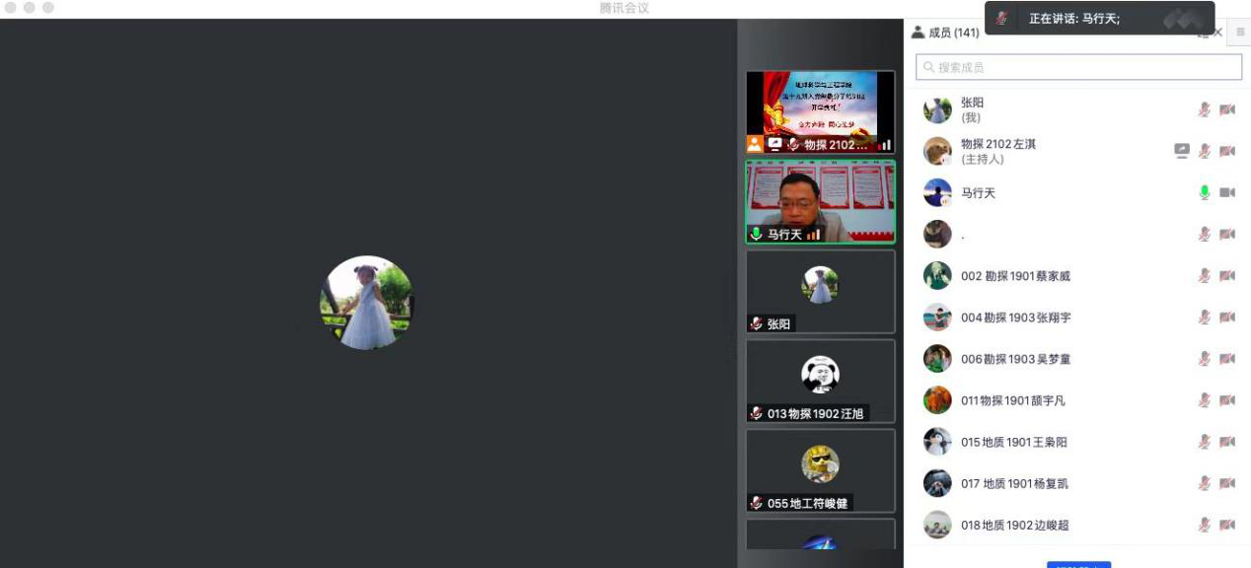Click camera-off icon in 张阳 (我) row
Screen dimensions: 1251x568
point(1227,109)
